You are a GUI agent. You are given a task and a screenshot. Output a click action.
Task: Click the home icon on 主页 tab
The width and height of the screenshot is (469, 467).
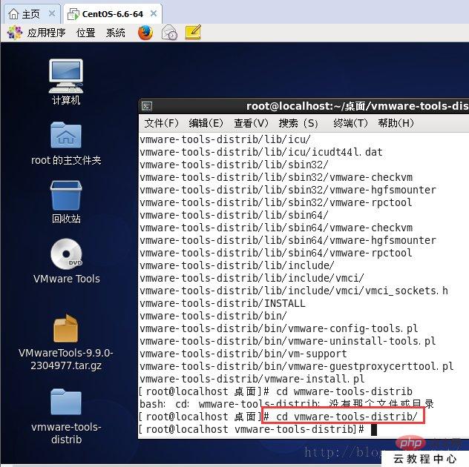13,14
